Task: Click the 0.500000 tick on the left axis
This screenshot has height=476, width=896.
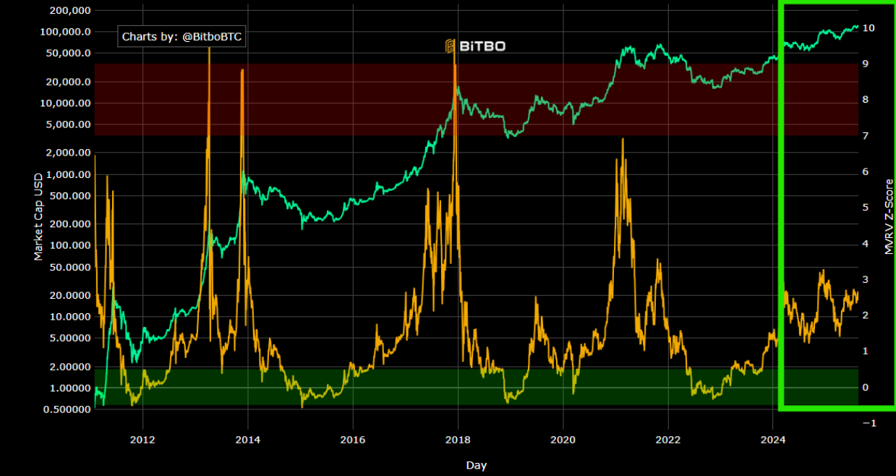Action: pyautogui.click(x=66, y=409)
